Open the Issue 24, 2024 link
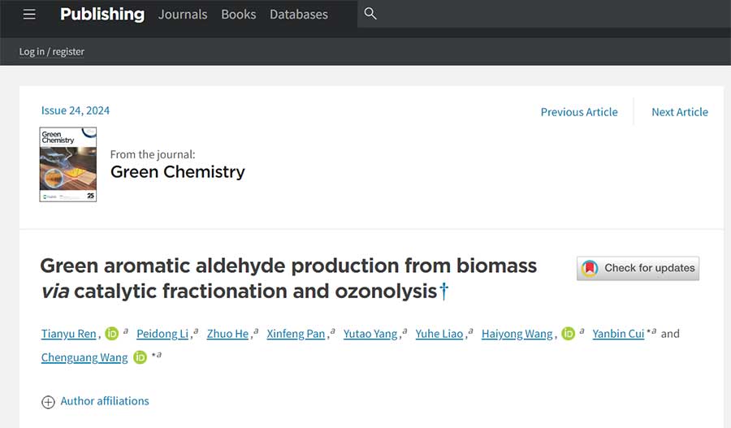This screenshot has height=428, width=731. click(x=76, y=110)
